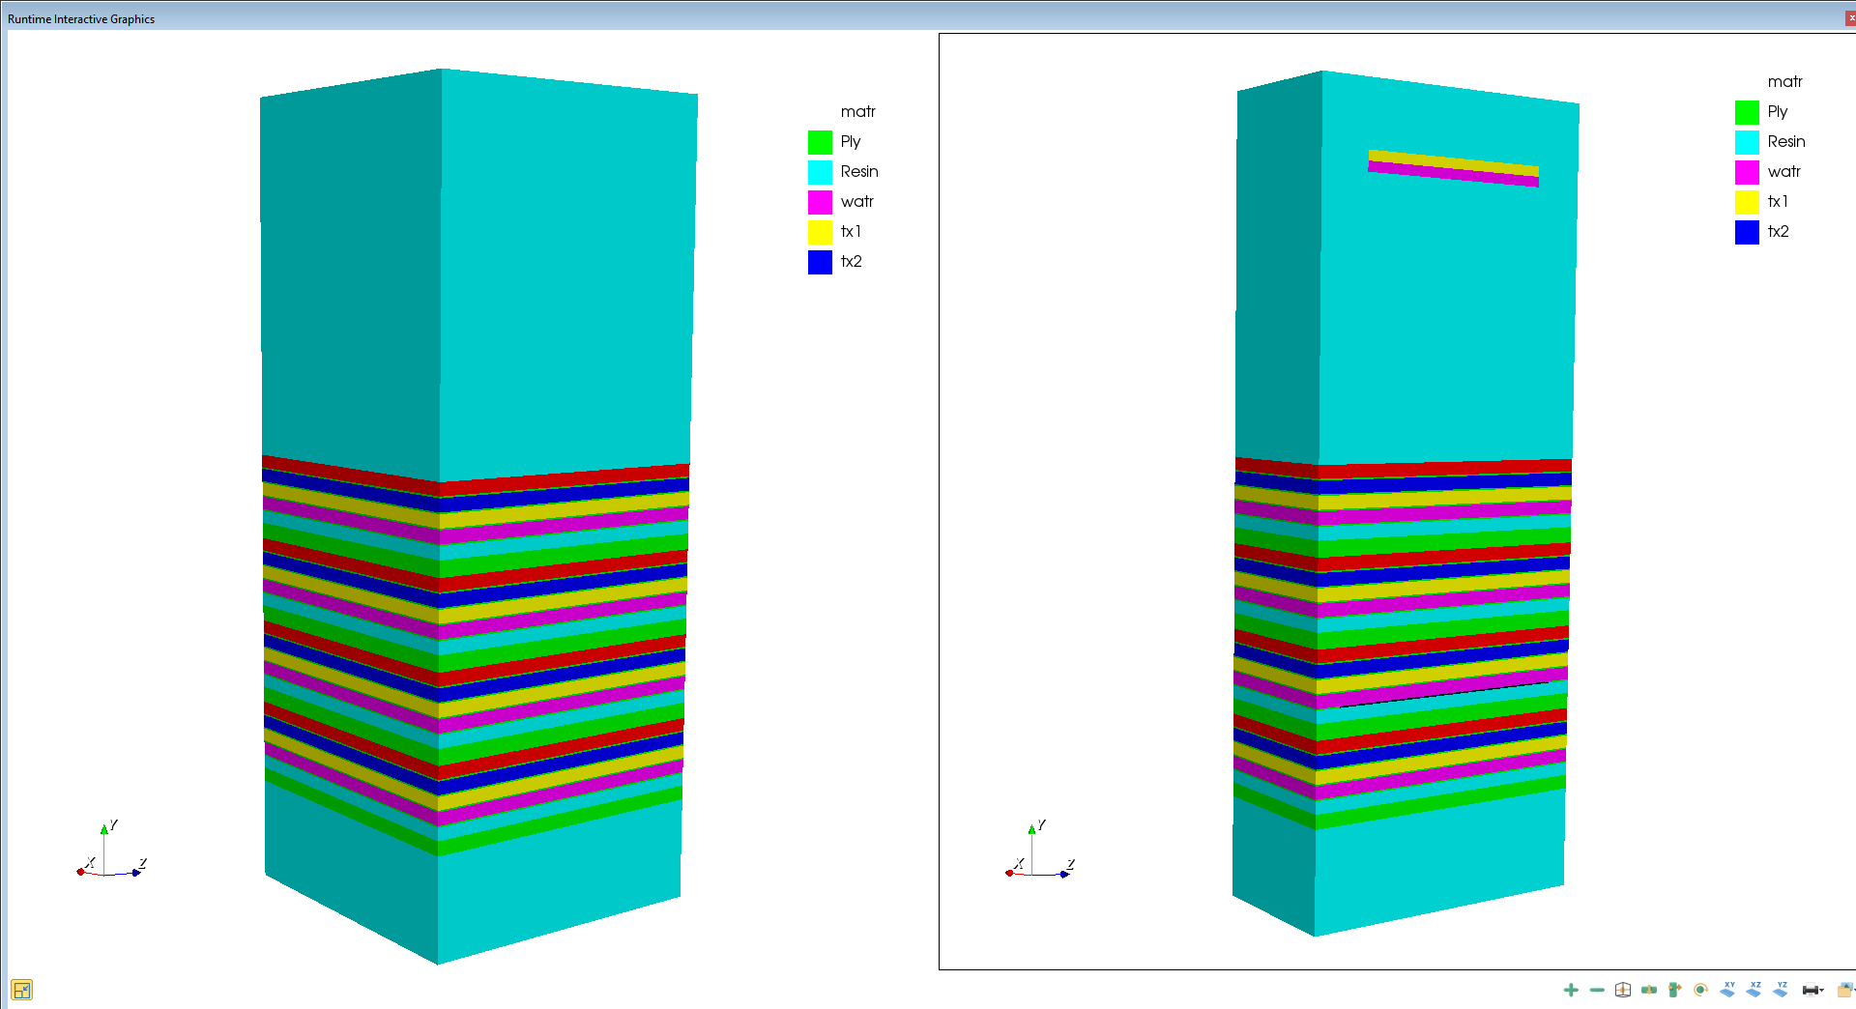This screenshot has height=1009, width=1856.
Task: Close the Runtime Interactive Graphics window
Action: 1850,18
